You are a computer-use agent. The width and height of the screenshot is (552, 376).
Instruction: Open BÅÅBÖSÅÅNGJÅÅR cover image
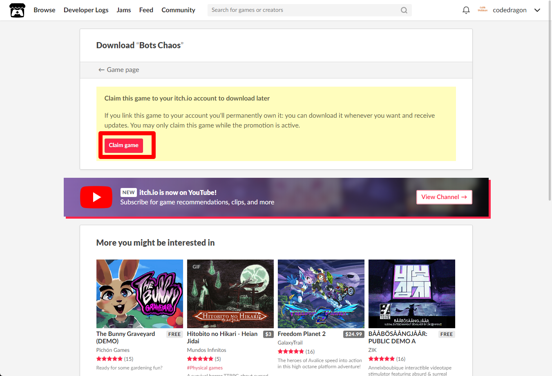click(x=412, y=294)
